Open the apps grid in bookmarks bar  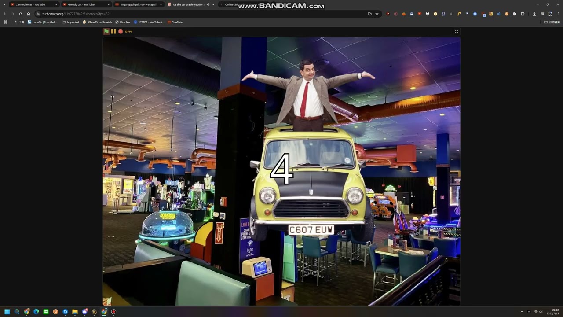[6, 22]
